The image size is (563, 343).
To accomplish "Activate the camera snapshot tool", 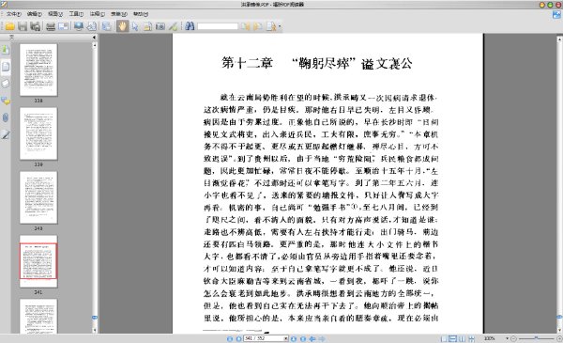I will point(160,26).
